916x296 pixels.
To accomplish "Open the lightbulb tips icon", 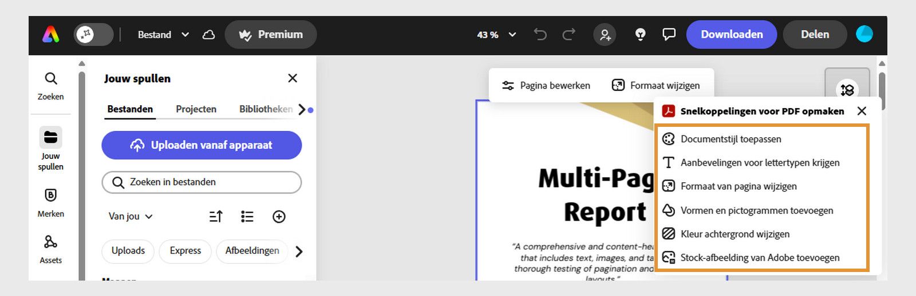I will 640,35.
